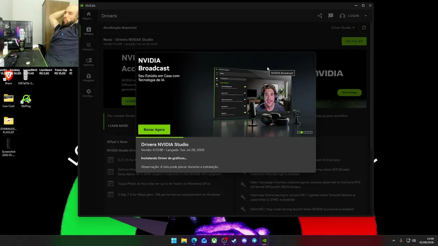Image resolution: width=438 pixels, height=246 pixels.
Task: Click the Trava Zap R$ 10,00 overlay entry
Action: [61, 72]
